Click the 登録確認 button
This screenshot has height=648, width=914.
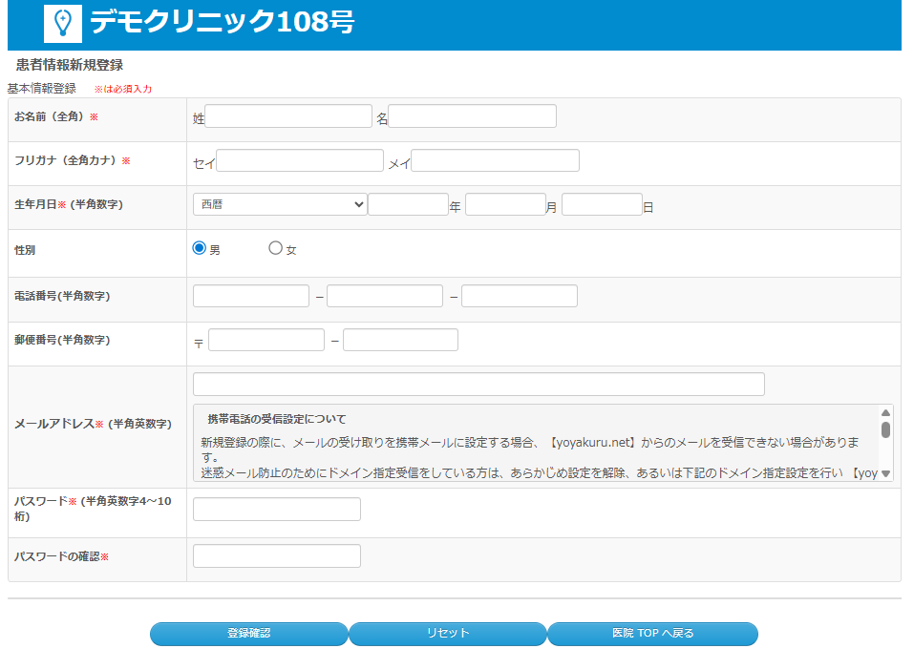click(x=249, y=634)
